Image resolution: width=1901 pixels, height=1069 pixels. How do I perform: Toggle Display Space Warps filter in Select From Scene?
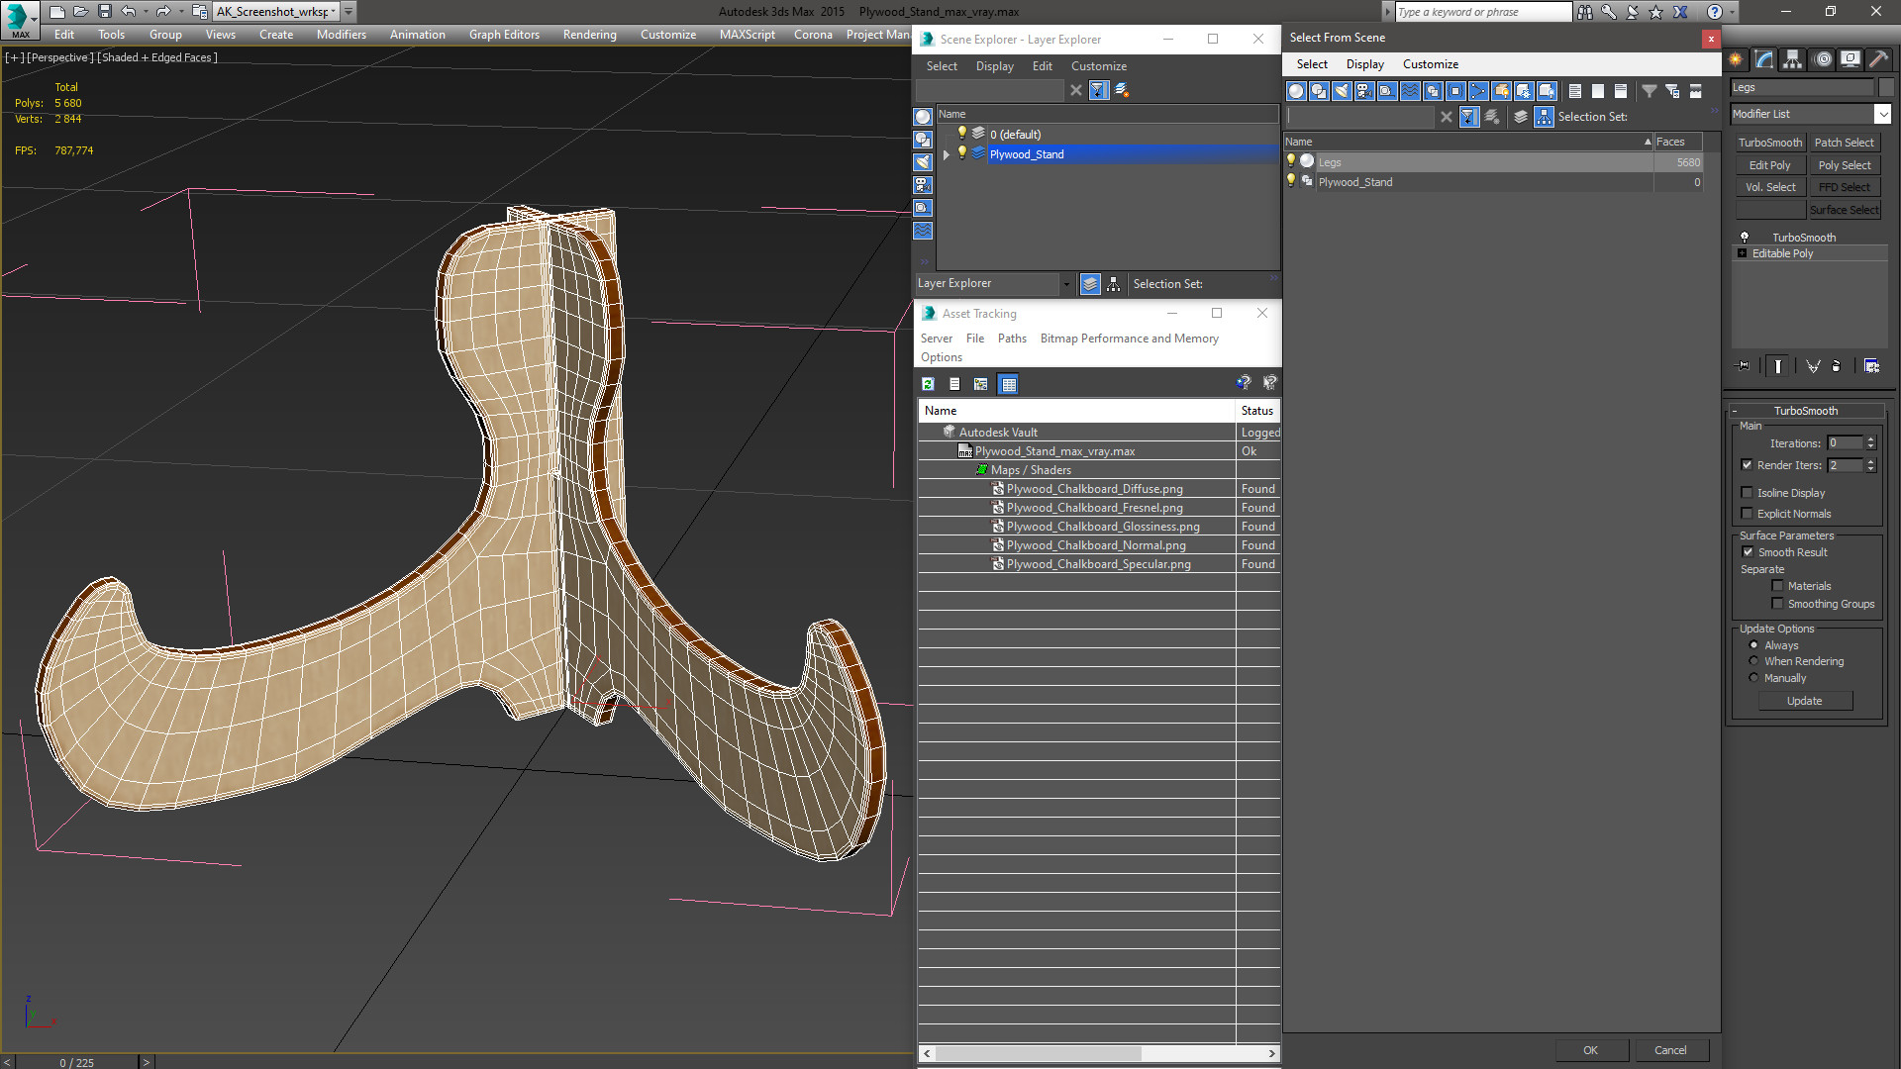coord(1410,91)
